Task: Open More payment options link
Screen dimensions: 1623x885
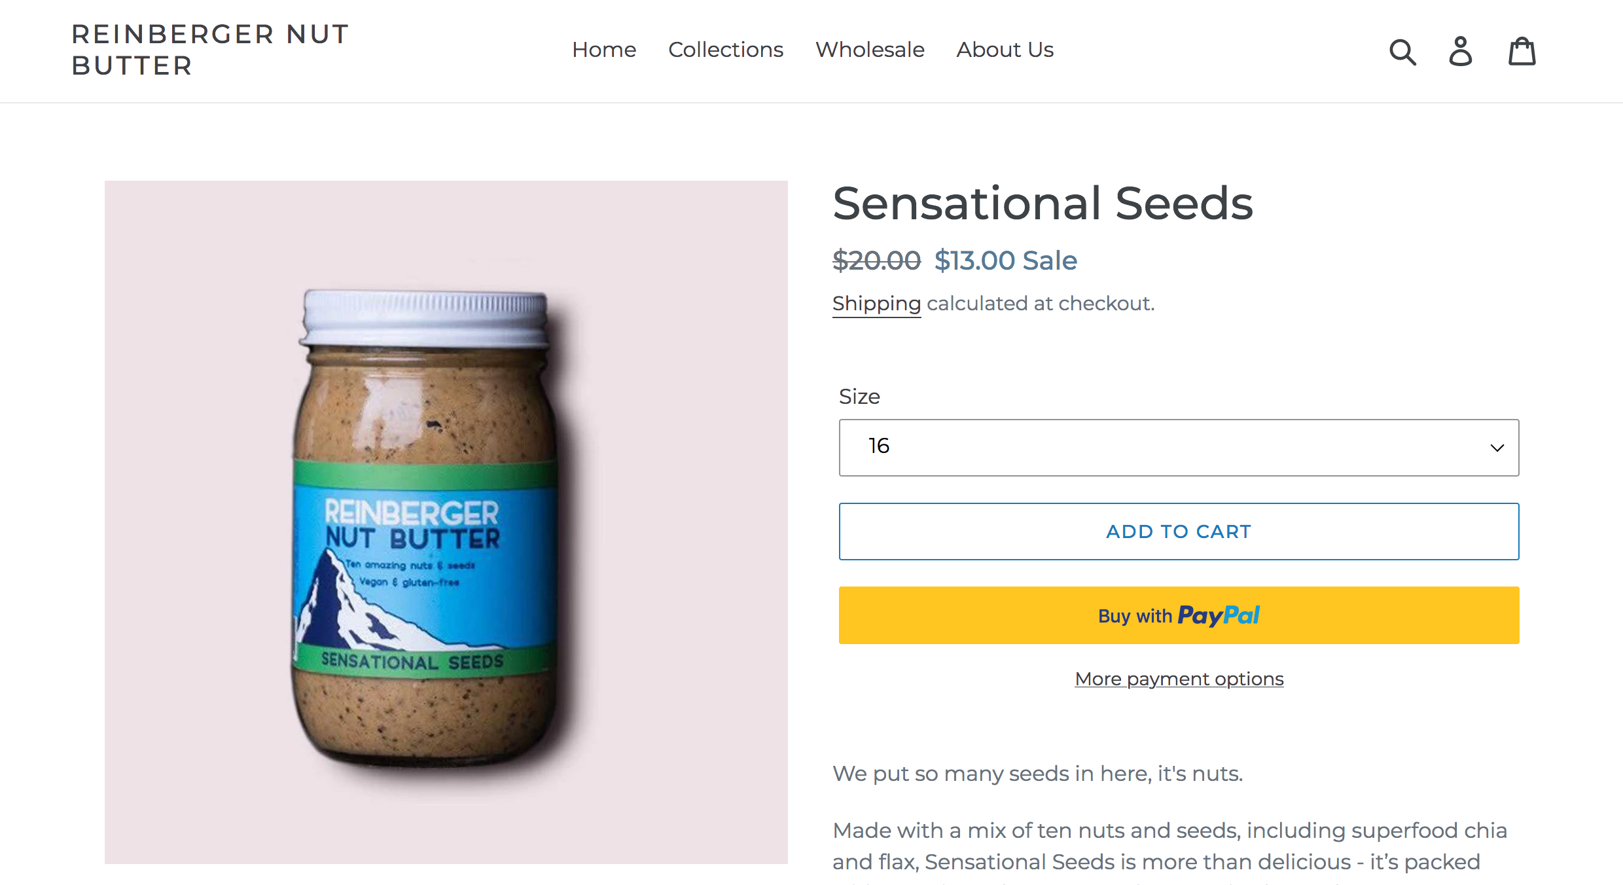Action: pos(1179,679)
